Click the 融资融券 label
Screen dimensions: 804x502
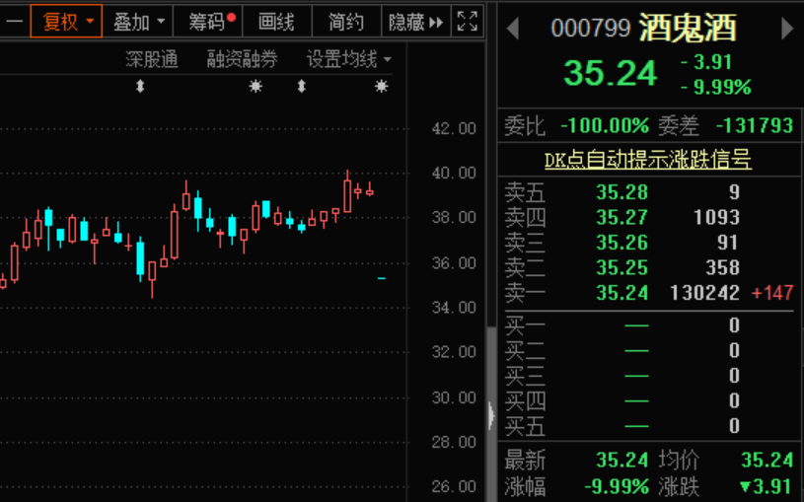point(242,59)
